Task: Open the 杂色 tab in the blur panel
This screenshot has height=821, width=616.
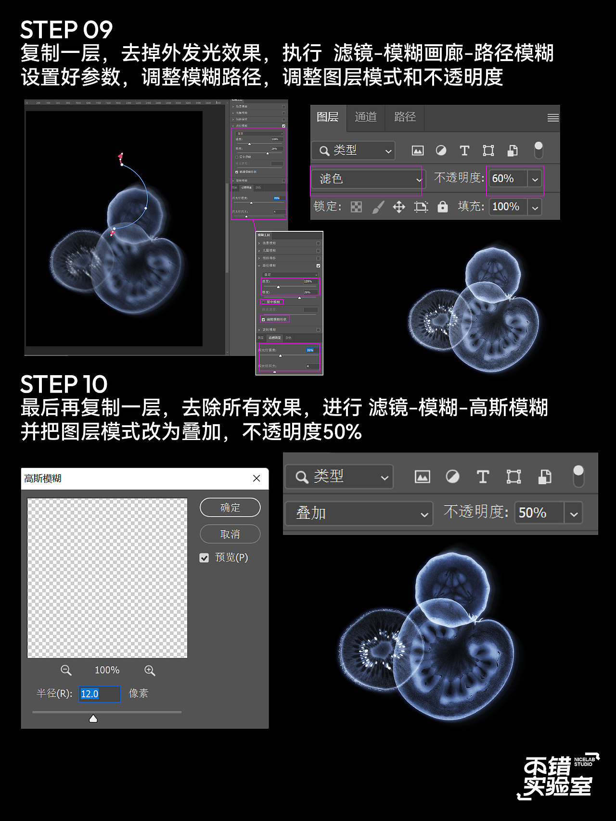Action: tap(288, 338)
